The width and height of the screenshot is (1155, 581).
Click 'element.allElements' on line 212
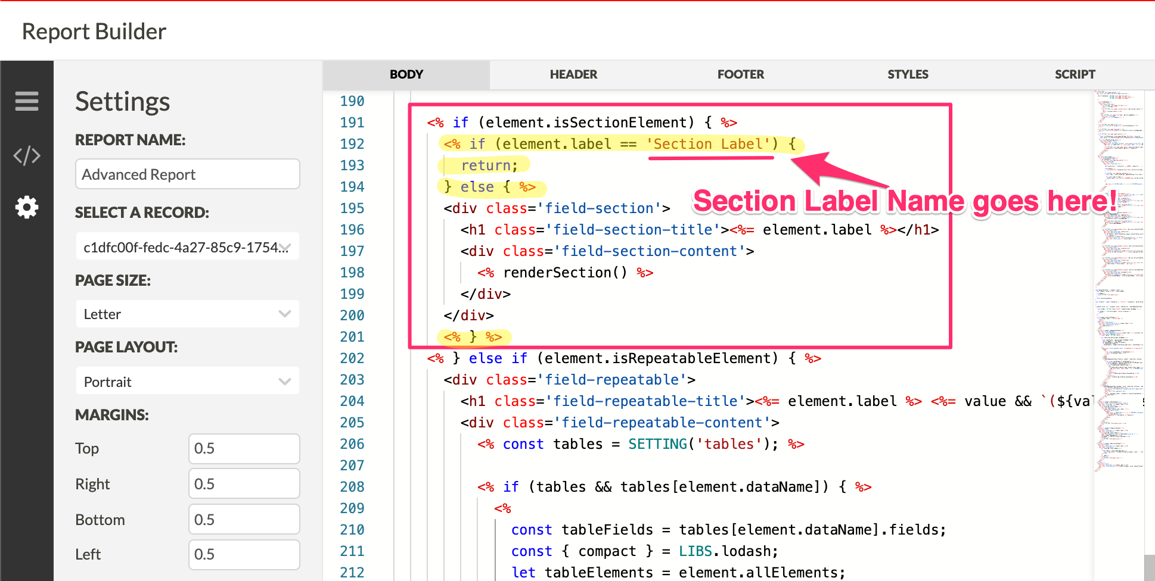[758, 573]
